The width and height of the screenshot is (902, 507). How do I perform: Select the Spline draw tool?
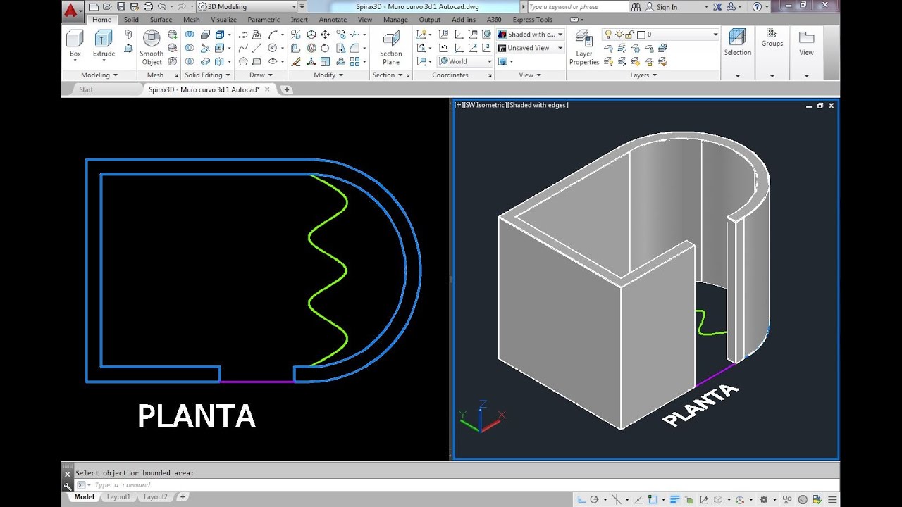coord(243,48)
